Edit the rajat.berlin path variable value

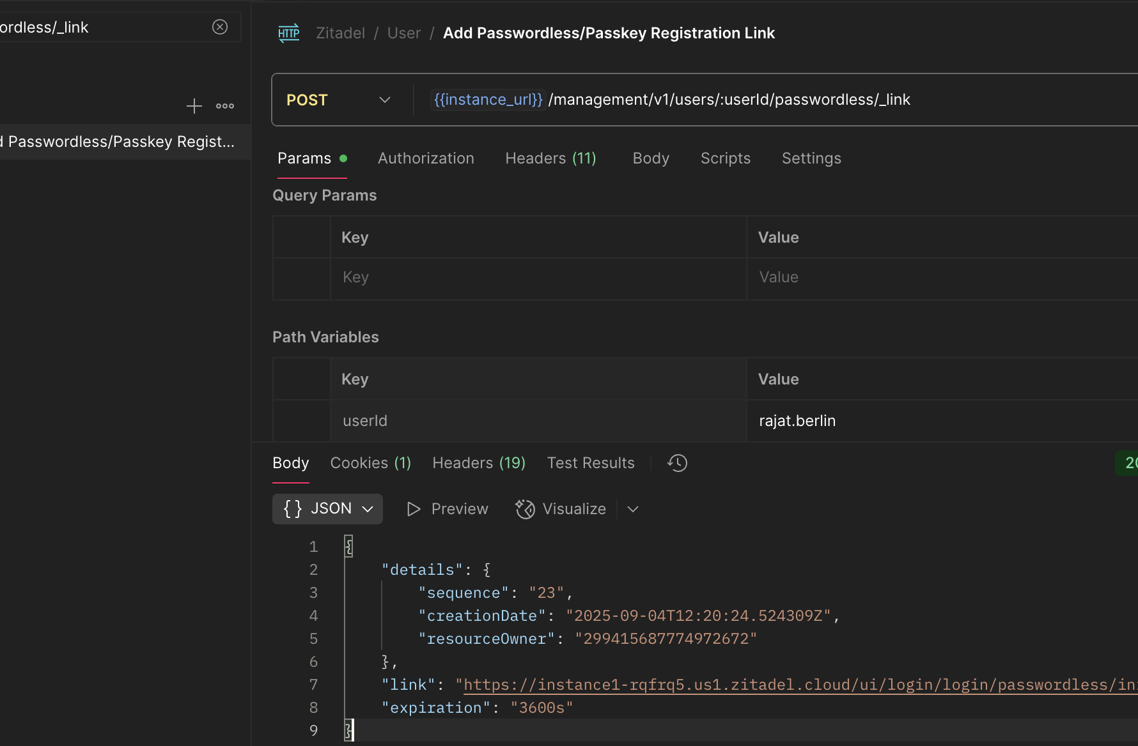(x=797, y=421)
